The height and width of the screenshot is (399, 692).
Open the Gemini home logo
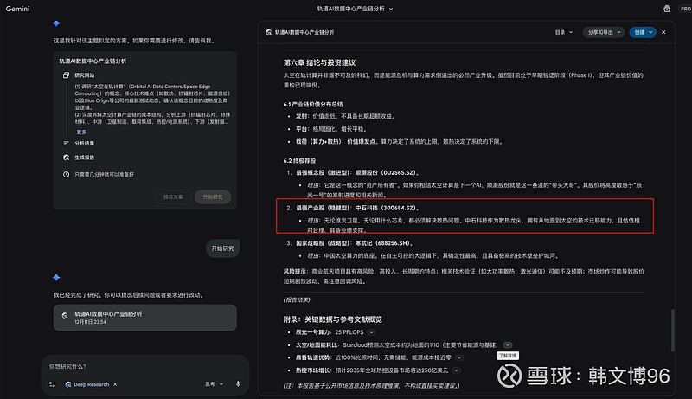coord(17,9)
